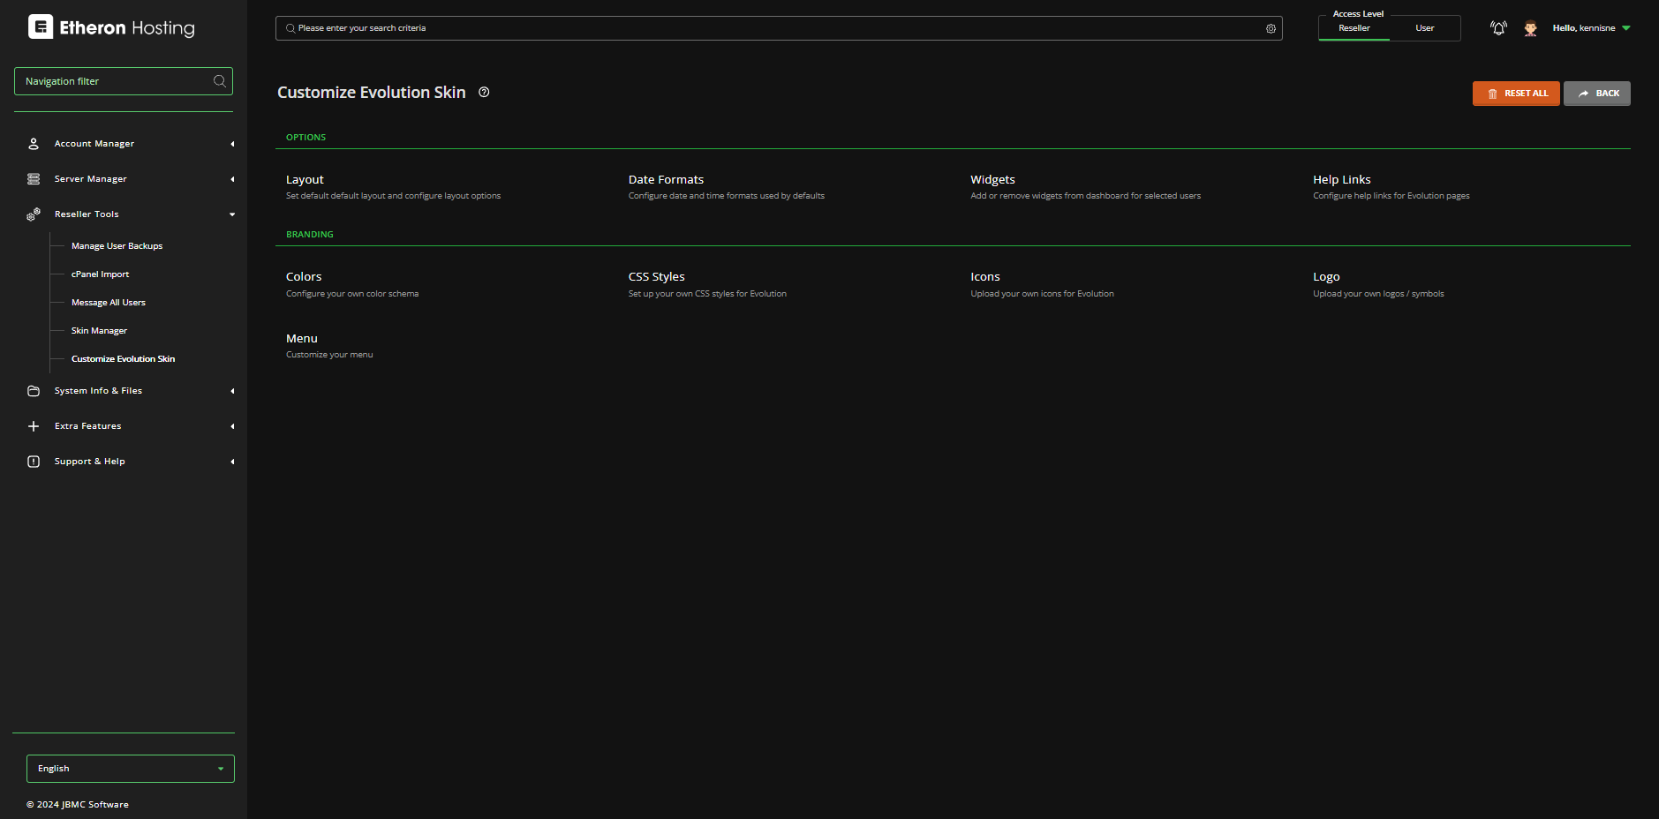This screenshot has width=1659, height=819.
Task: Click the Account Manager person icon
Action: 34,144
